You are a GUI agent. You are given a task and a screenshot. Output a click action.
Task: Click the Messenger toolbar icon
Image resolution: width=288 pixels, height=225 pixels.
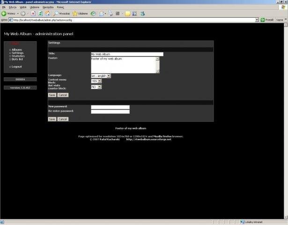(x=142, y=14)
